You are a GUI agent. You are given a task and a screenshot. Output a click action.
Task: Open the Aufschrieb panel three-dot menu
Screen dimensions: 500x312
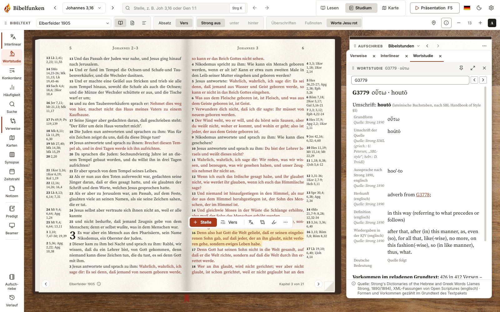484,46
